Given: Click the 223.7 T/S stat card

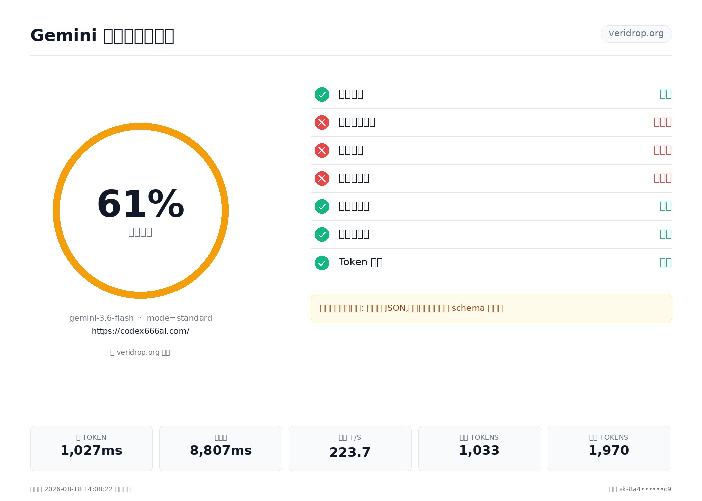Looking at the screenshot, I should tap(350, 448).
